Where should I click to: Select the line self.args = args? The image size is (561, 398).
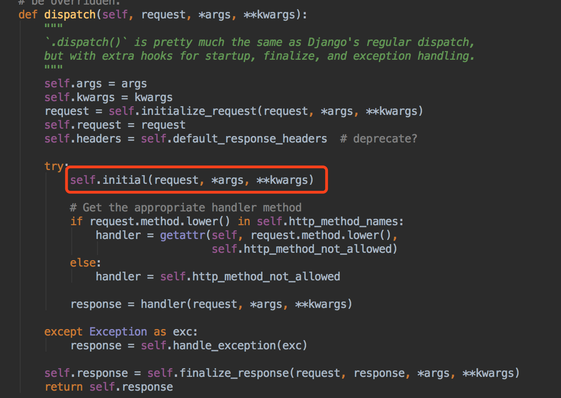tap(96, 84)
